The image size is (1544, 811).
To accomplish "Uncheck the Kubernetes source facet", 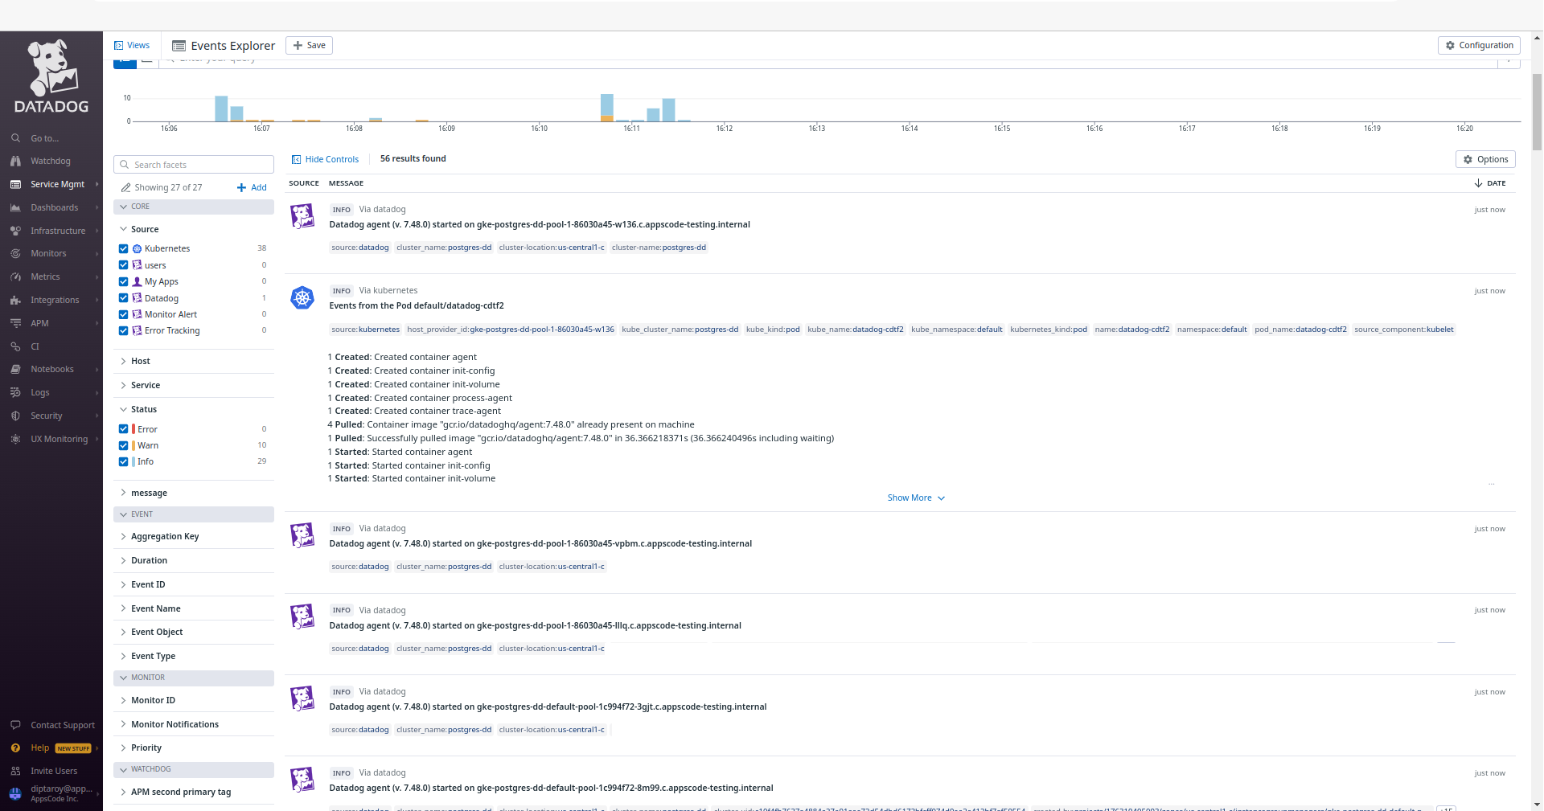I will (123, 248).
